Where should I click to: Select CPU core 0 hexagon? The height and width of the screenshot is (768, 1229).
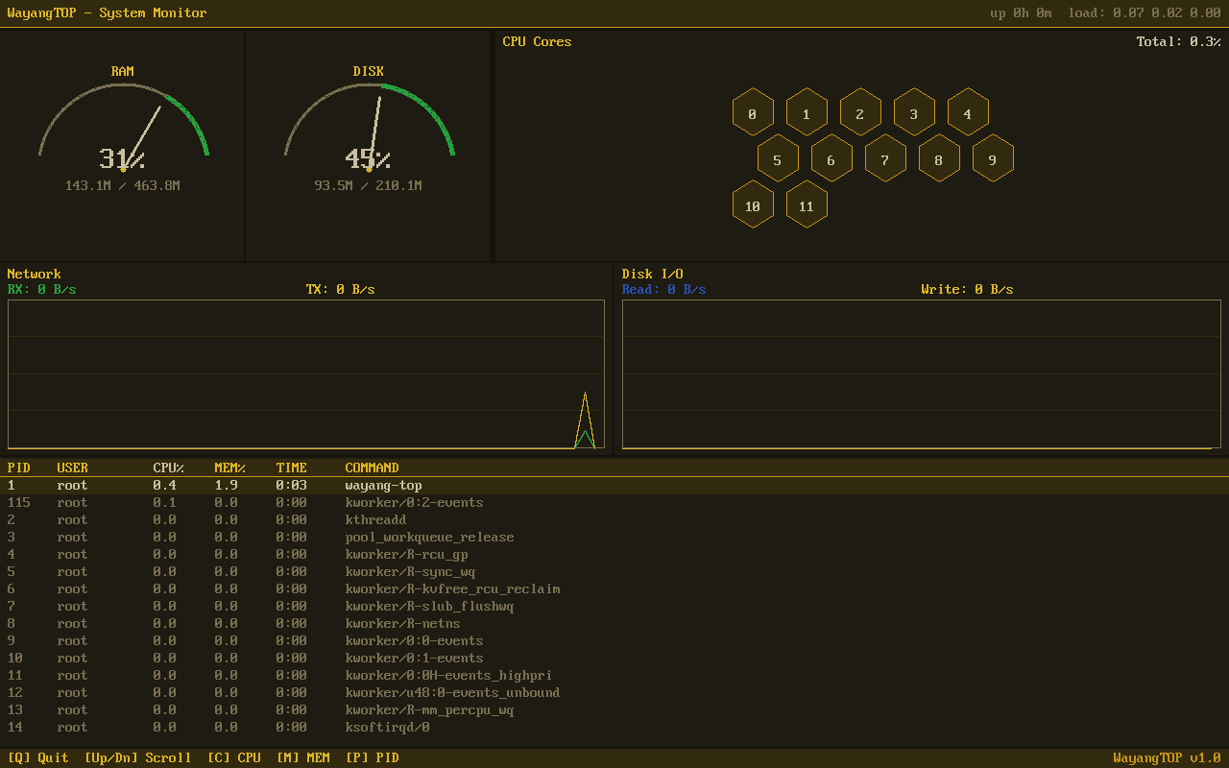[753, 111]
